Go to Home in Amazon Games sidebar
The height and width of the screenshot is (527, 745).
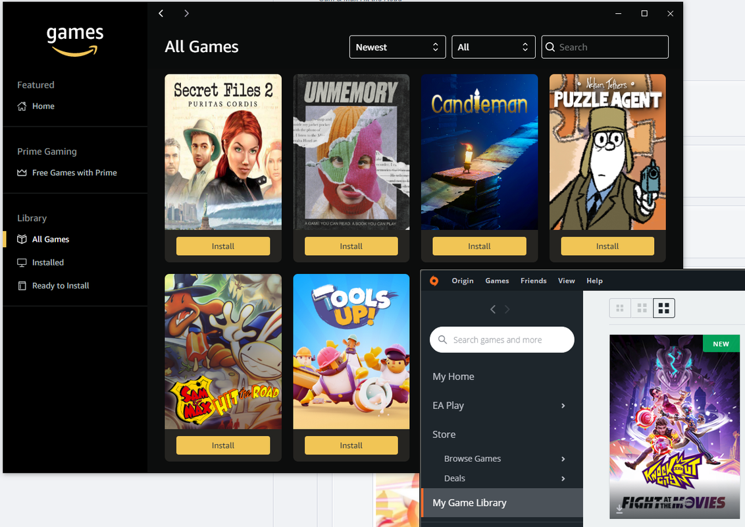pos(43,106)
